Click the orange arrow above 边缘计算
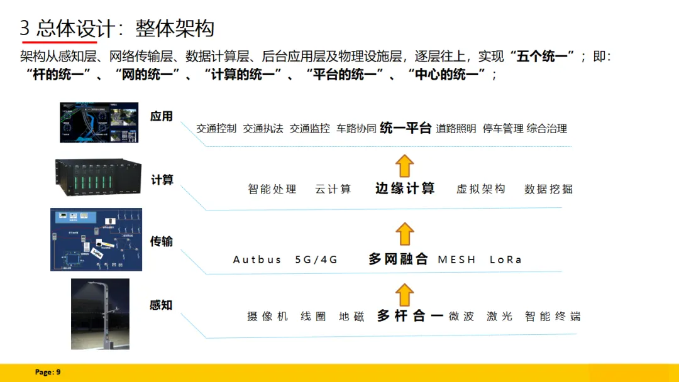Image resolution: width=679 pixels, height=382 pixels. [x=405, y=166]
